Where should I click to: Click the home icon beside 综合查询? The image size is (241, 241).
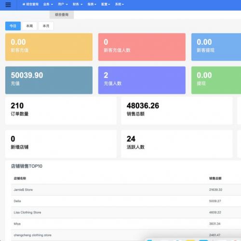[24, 4]
